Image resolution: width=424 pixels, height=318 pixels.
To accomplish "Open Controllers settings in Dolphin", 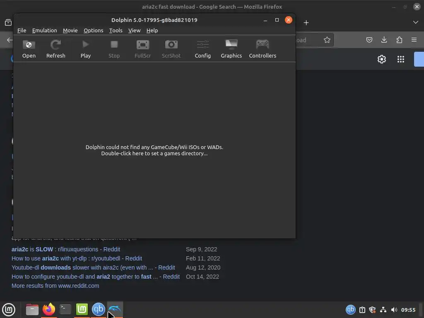I will 263,49.
